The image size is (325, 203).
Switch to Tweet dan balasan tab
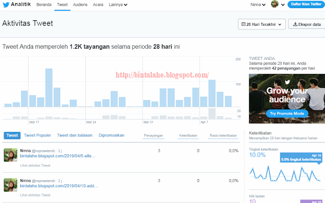(x=75, y=136)
